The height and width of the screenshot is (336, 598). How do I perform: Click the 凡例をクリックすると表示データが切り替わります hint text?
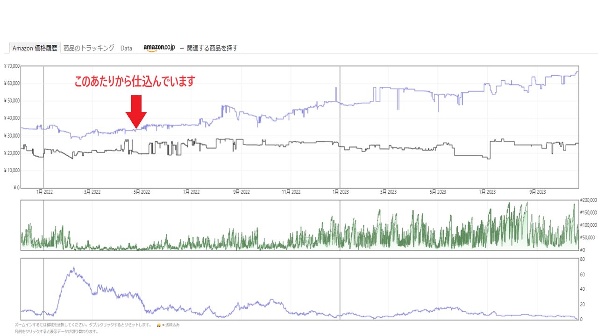pyautogui.click(x=56, y=332)
